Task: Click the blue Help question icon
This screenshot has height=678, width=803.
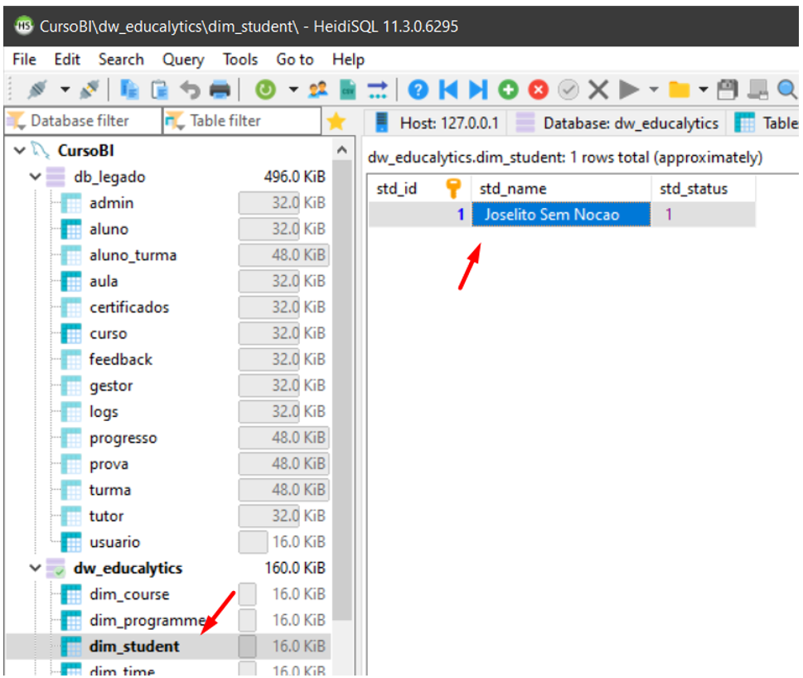Action: click(418, 90)
